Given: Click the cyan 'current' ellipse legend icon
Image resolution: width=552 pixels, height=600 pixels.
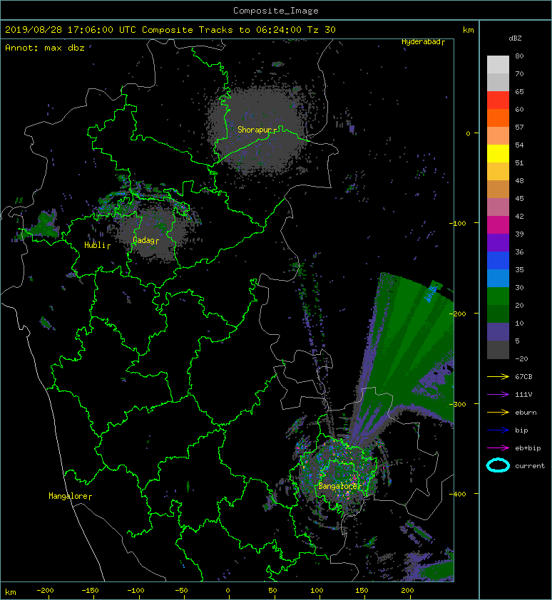Looking at the screenshot, I should coord(498,465).
